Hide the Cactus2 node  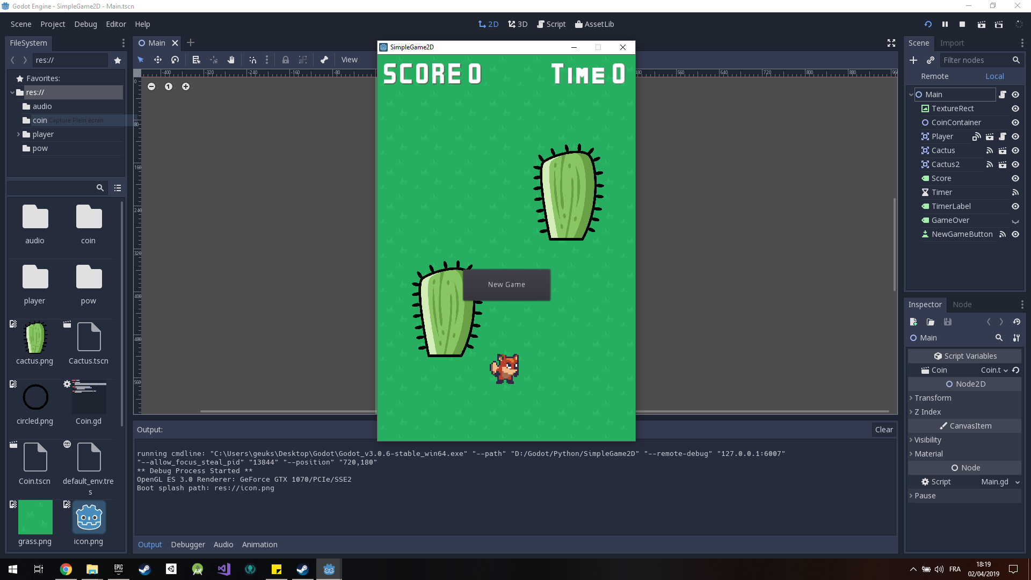(1016, 164)
